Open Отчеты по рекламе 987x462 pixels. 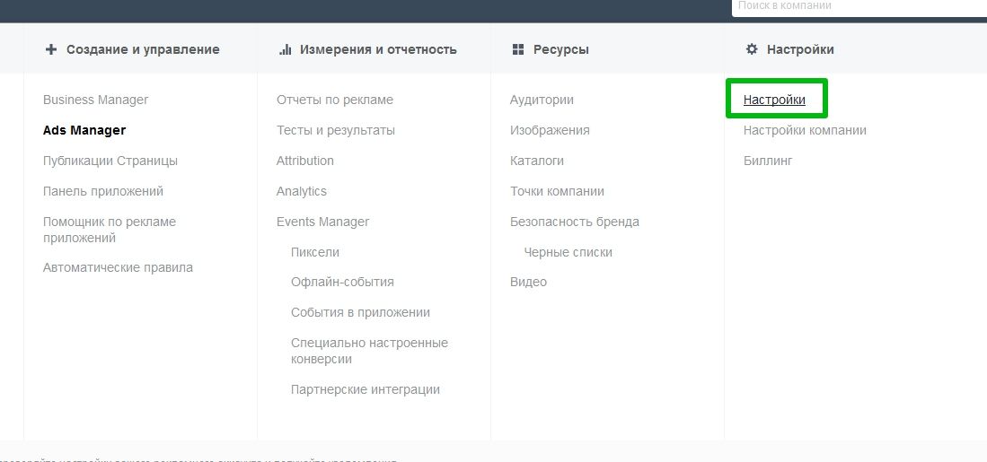[335, 100]
